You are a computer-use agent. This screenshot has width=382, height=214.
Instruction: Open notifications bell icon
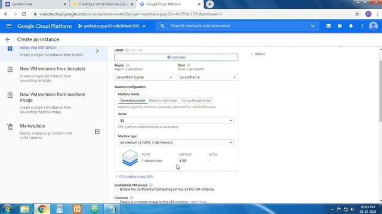[351, 26]
